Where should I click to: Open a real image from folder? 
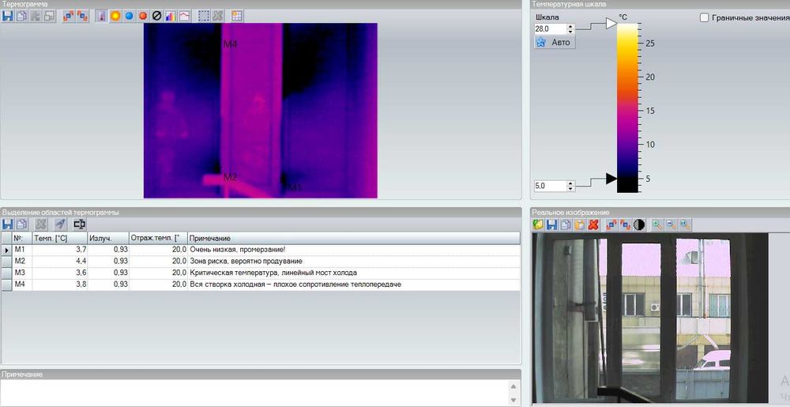point(538,225)
